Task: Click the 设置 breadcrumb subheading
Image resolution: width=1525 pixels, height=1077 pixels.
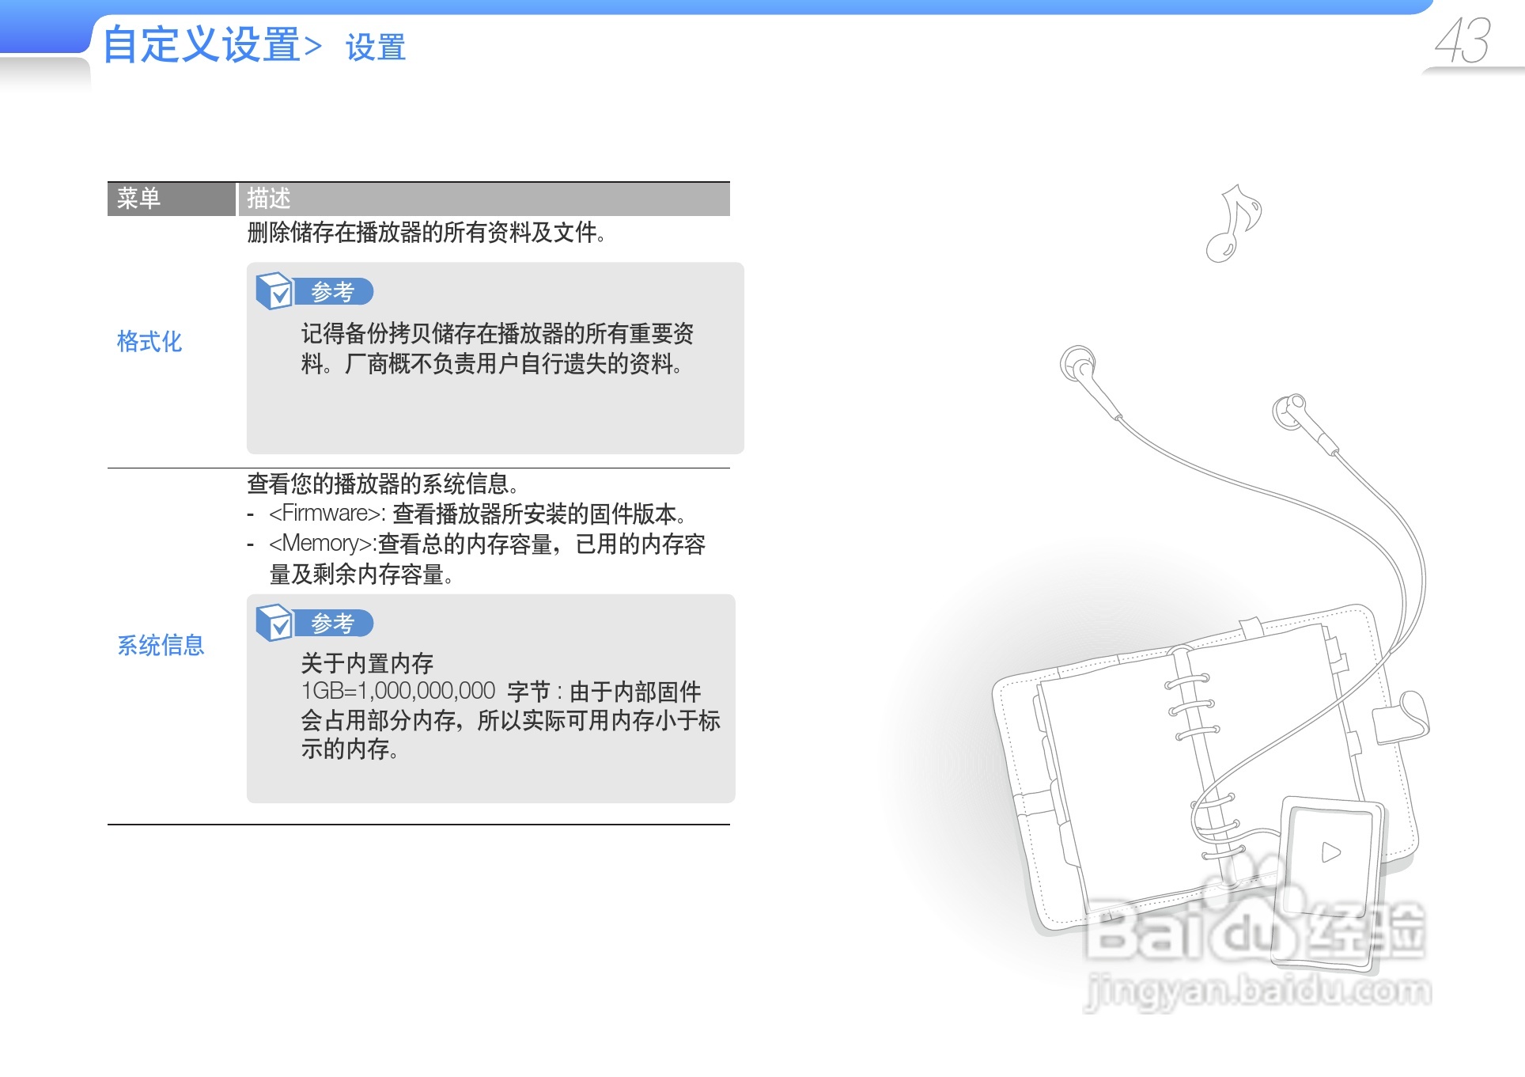Action: (376, 47)
